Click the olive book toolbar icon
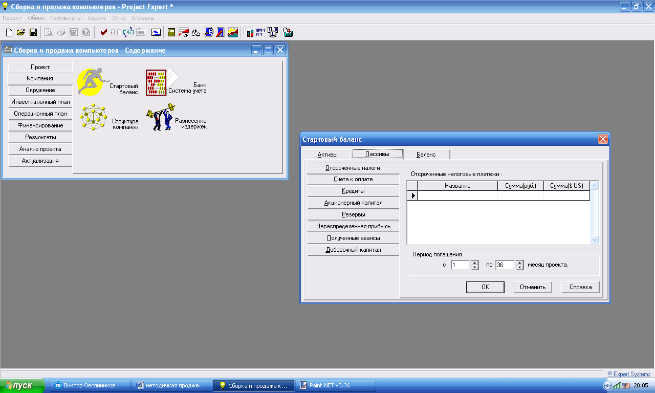 click(x=171, y=32)
